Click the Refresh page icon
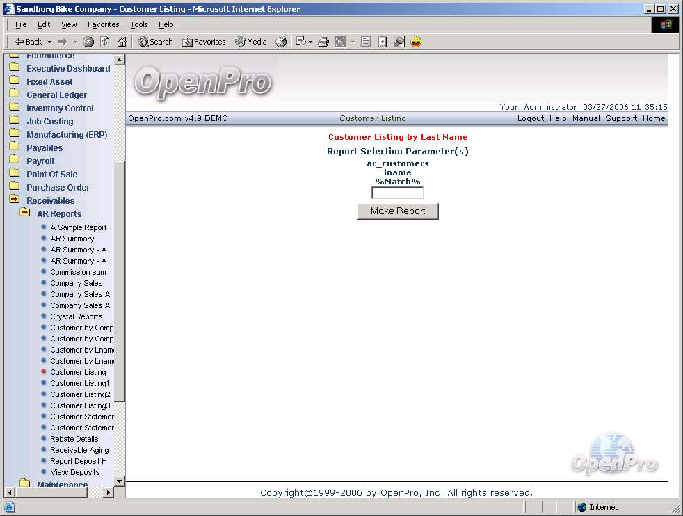The height and width of the screenshot is (516, 683). (x=105, y=42)
